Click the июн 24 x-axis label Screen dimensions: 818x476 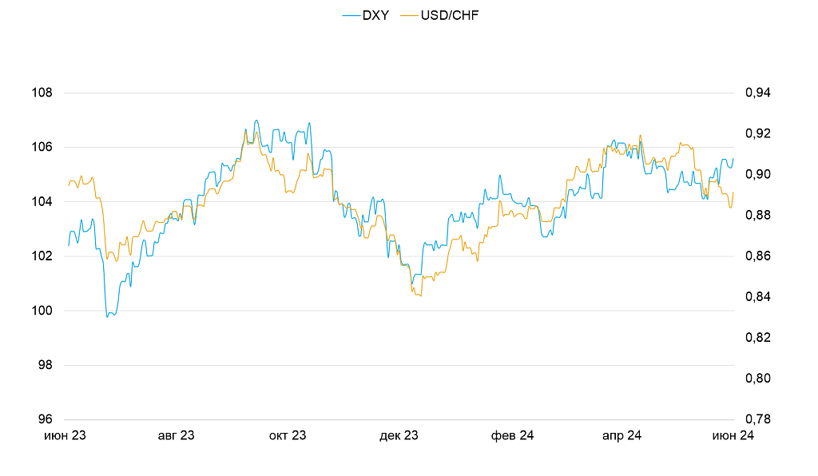pyautogui.click(x=733, y=435)
